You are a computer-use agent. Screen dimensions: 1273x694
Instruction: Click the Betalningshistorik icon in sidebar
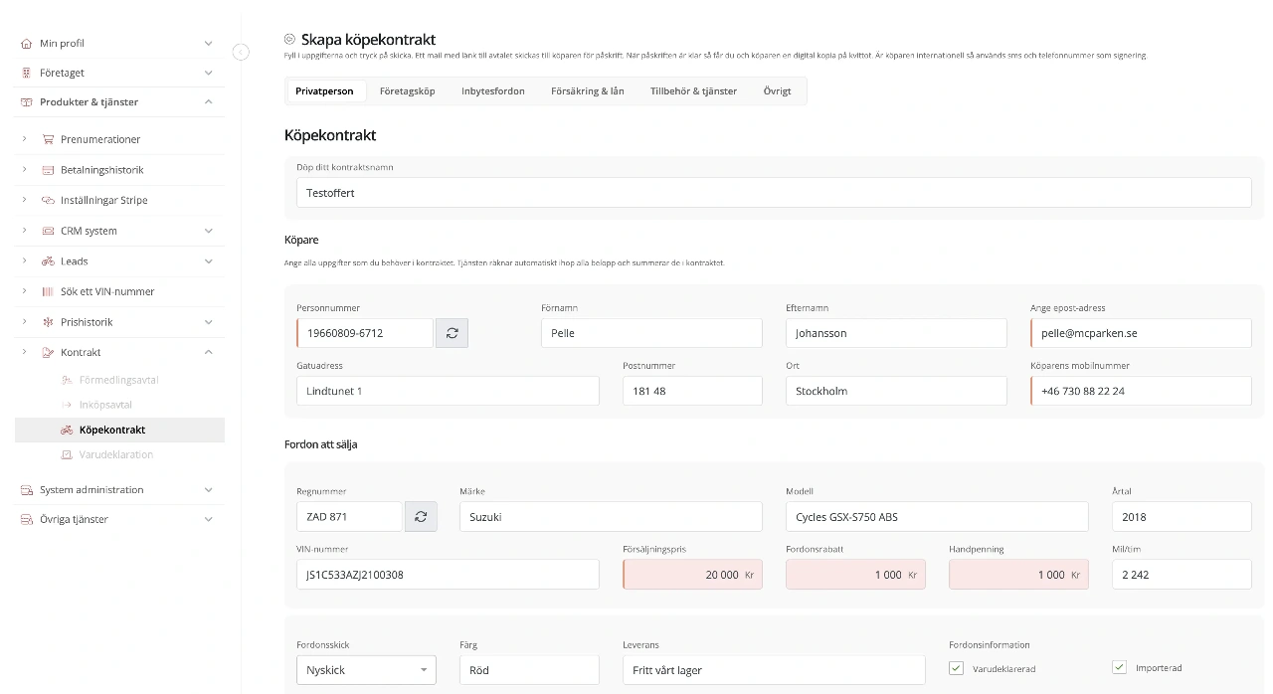pos(48,170)
